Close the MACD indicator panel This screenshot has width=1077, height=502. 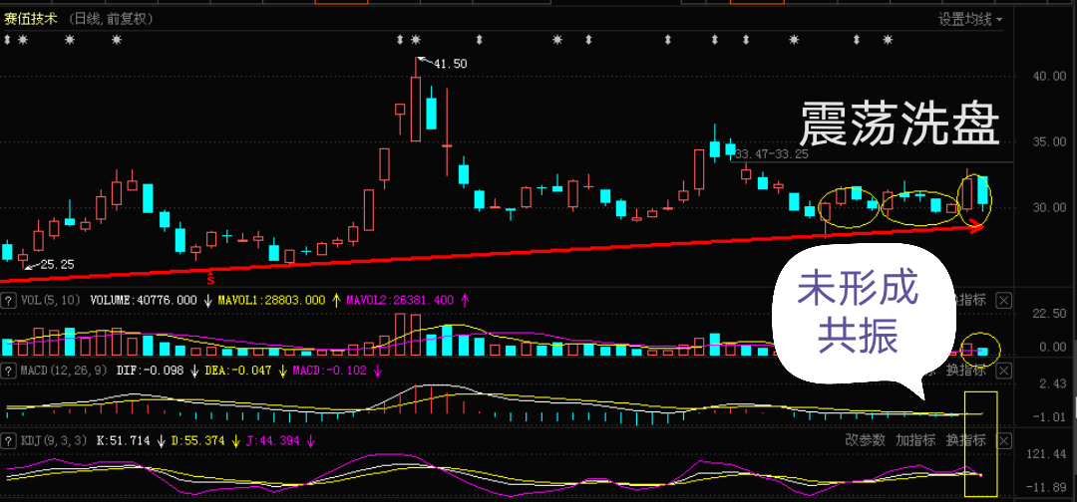point(1003,371)
